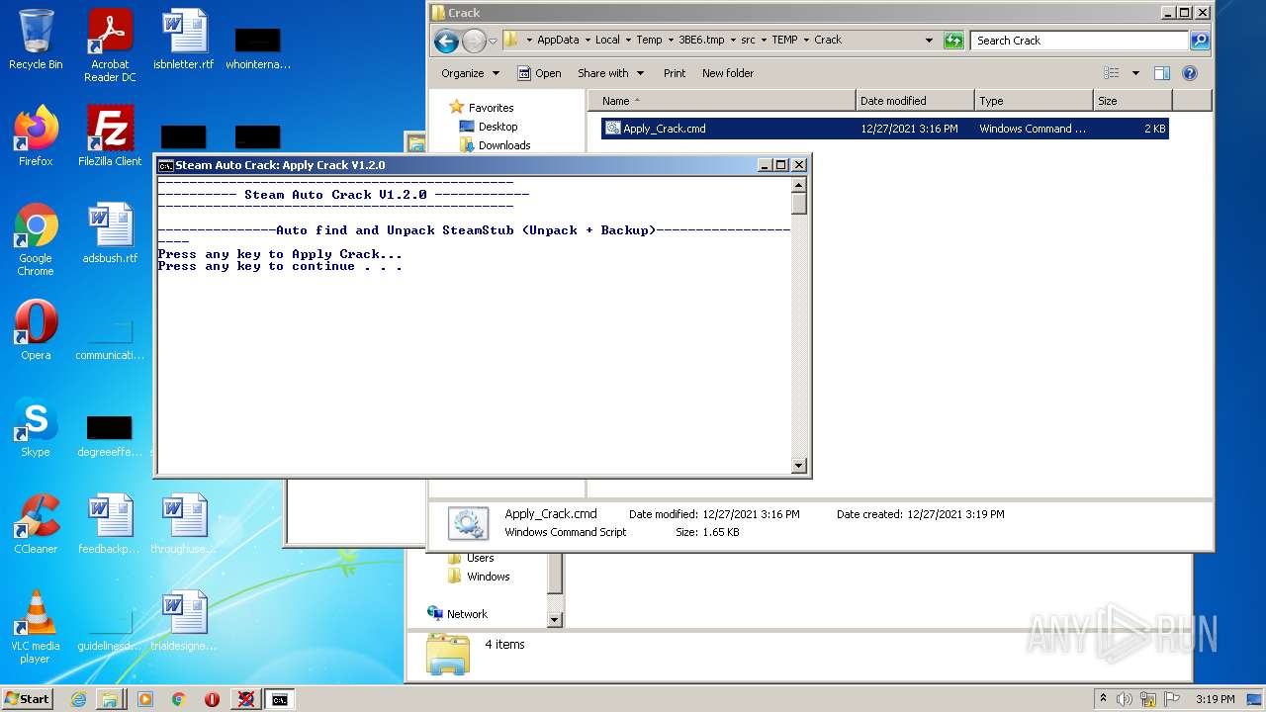Screen dimensions: 1266x712
Task: Launch Opera from the desktop
Action: (36, 330)
